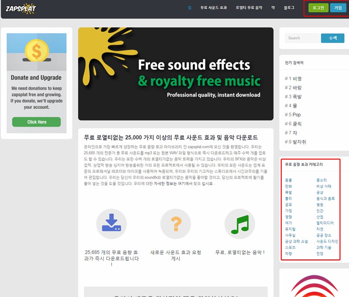Image resolution: width=349 pixels, height=297 pixels.
Task: Click the 무료 음향 효과 카테고리 heading
Action: click(304, 164)
